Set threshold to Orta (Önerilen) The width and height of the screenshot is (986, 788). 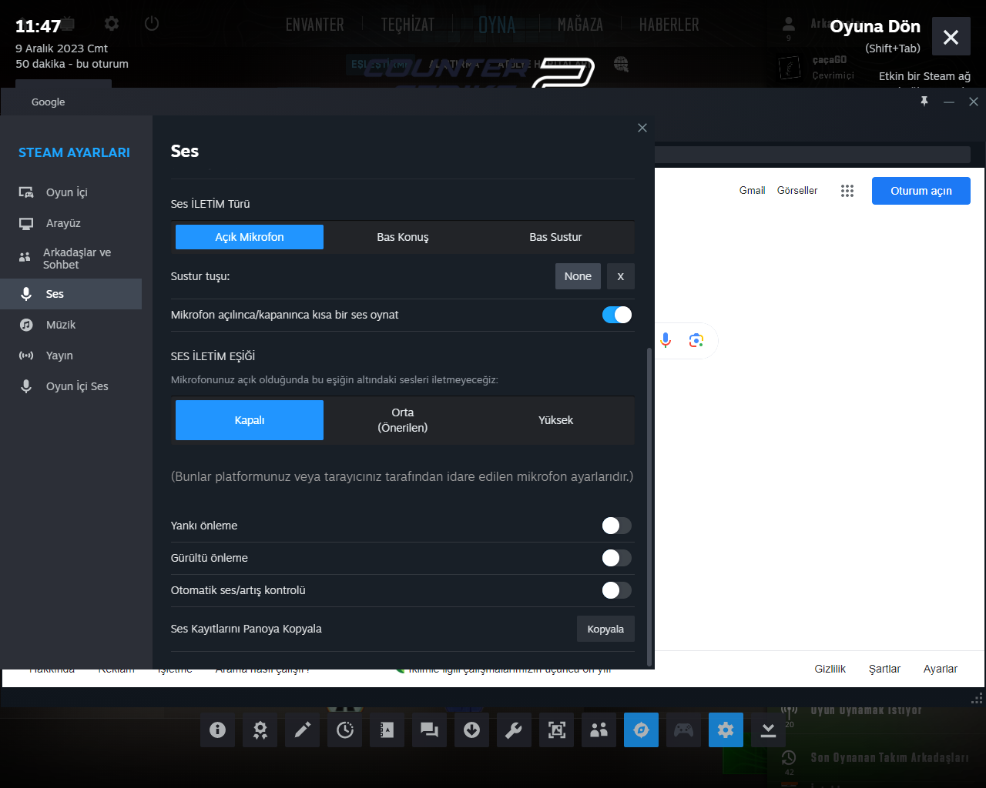403,420
